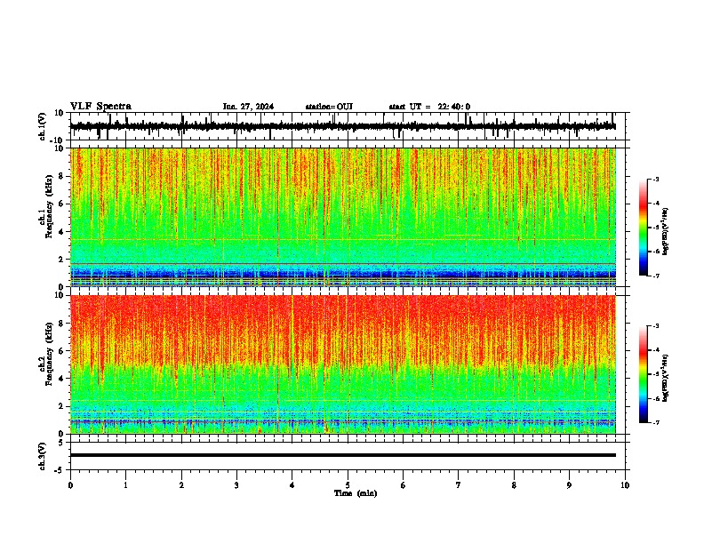Click the ch.2 "Frequency (kHz)" axis label
Screen dimensions: 704x544
coord(48,354)
